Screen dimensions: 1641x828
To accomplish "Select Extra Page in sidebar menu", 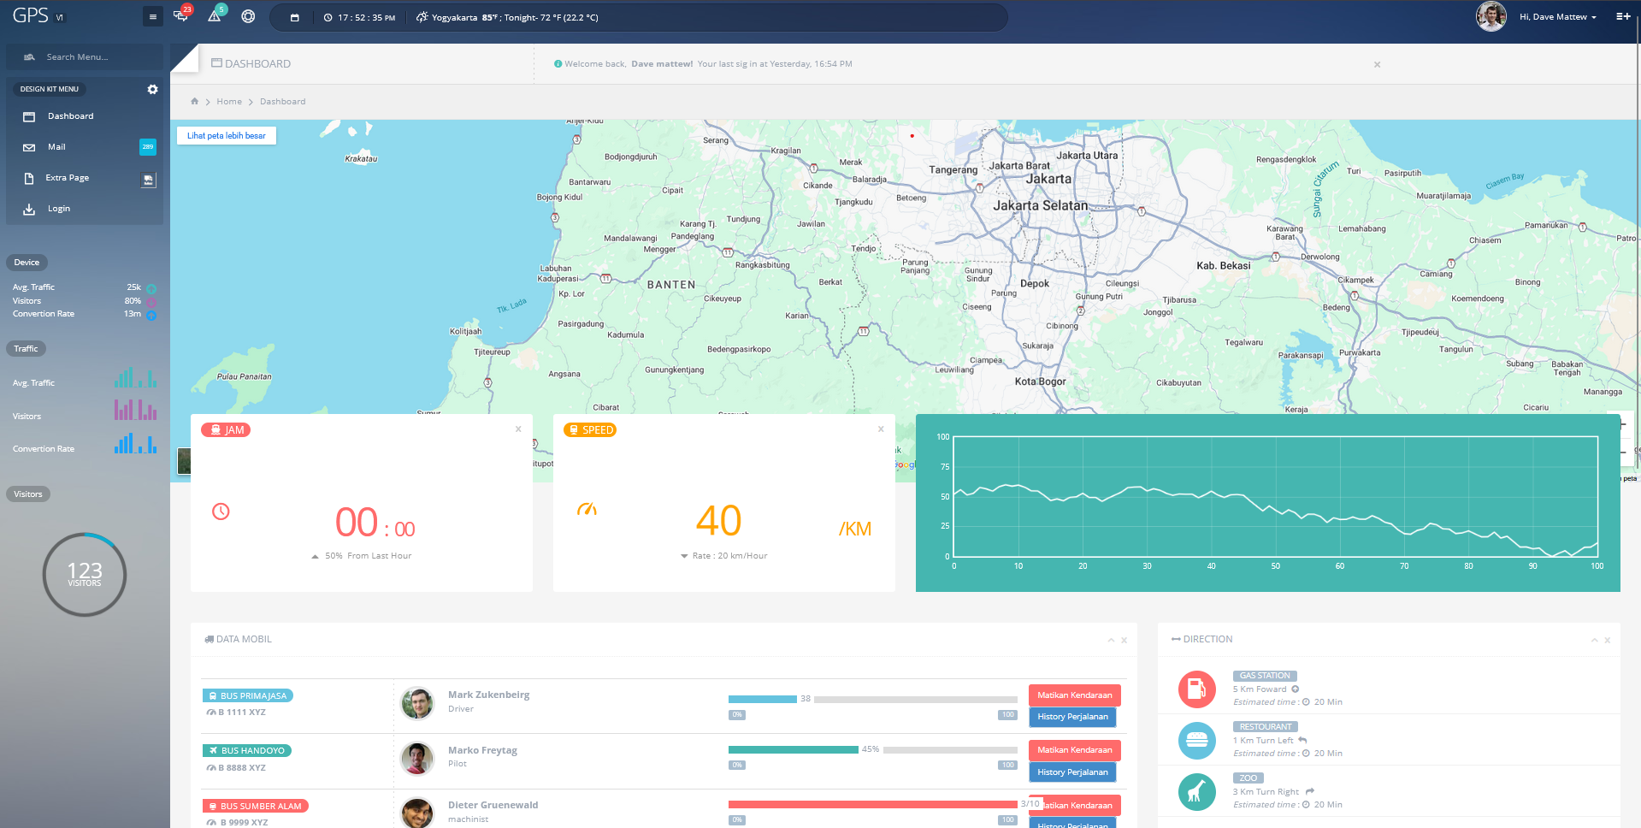I will (68, 178).
